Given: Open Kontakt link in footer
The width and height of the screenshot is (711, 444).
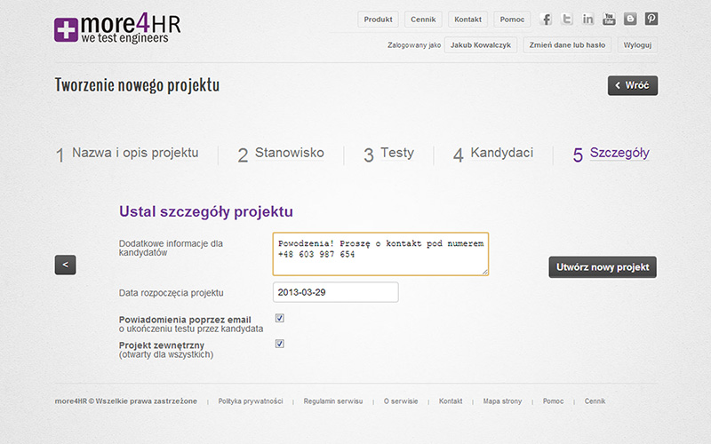Looking at the screenshot, I should click(x=451, y=401).
